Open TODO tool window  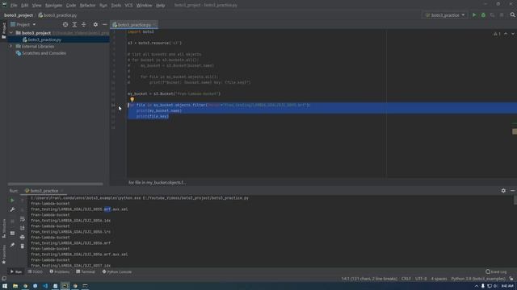pyautogui.click(x=36, y=272)
